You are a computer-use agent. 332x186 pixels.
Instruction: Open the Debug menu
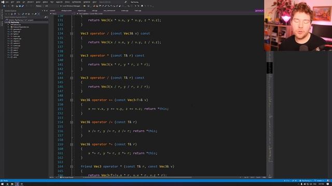(45, 2)
